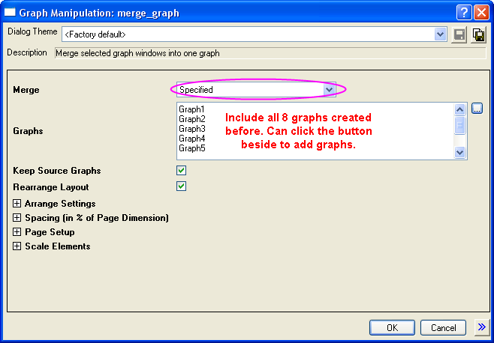The image size is (494, 343).
Task: Open the Dialog Theme dropdown
Action: [441, 34]
